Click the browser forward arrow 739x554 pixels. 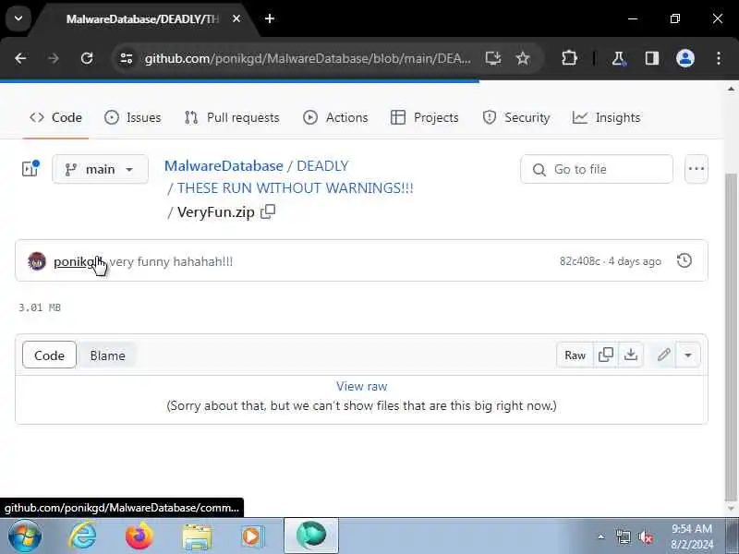coord(54,58)
